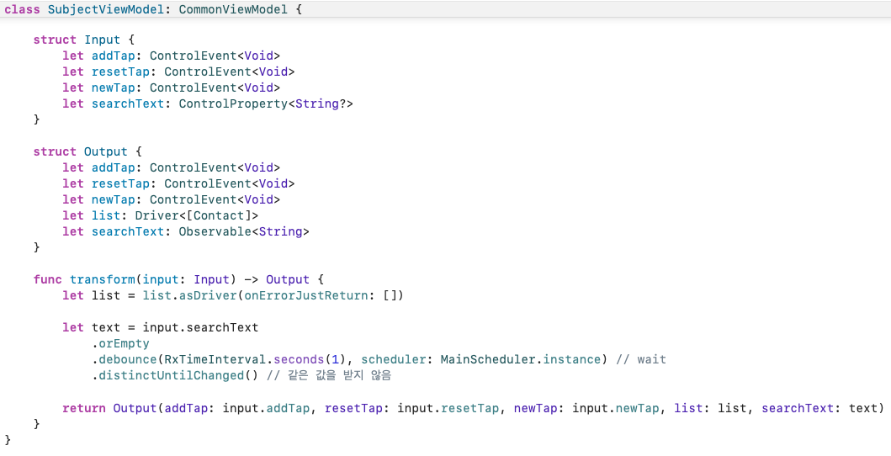Click the '// wait' comment
891x456 pixels.
click(641, 359)
